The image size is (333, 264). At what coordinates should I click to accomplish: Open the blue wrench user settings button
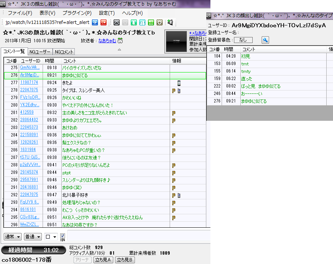point(265,40)
